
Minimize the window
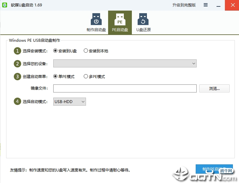218,5
